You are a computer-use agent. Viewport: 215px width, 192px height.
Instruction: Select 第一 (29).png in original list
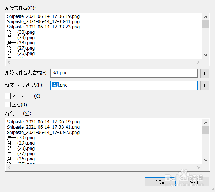click(21, 38)
